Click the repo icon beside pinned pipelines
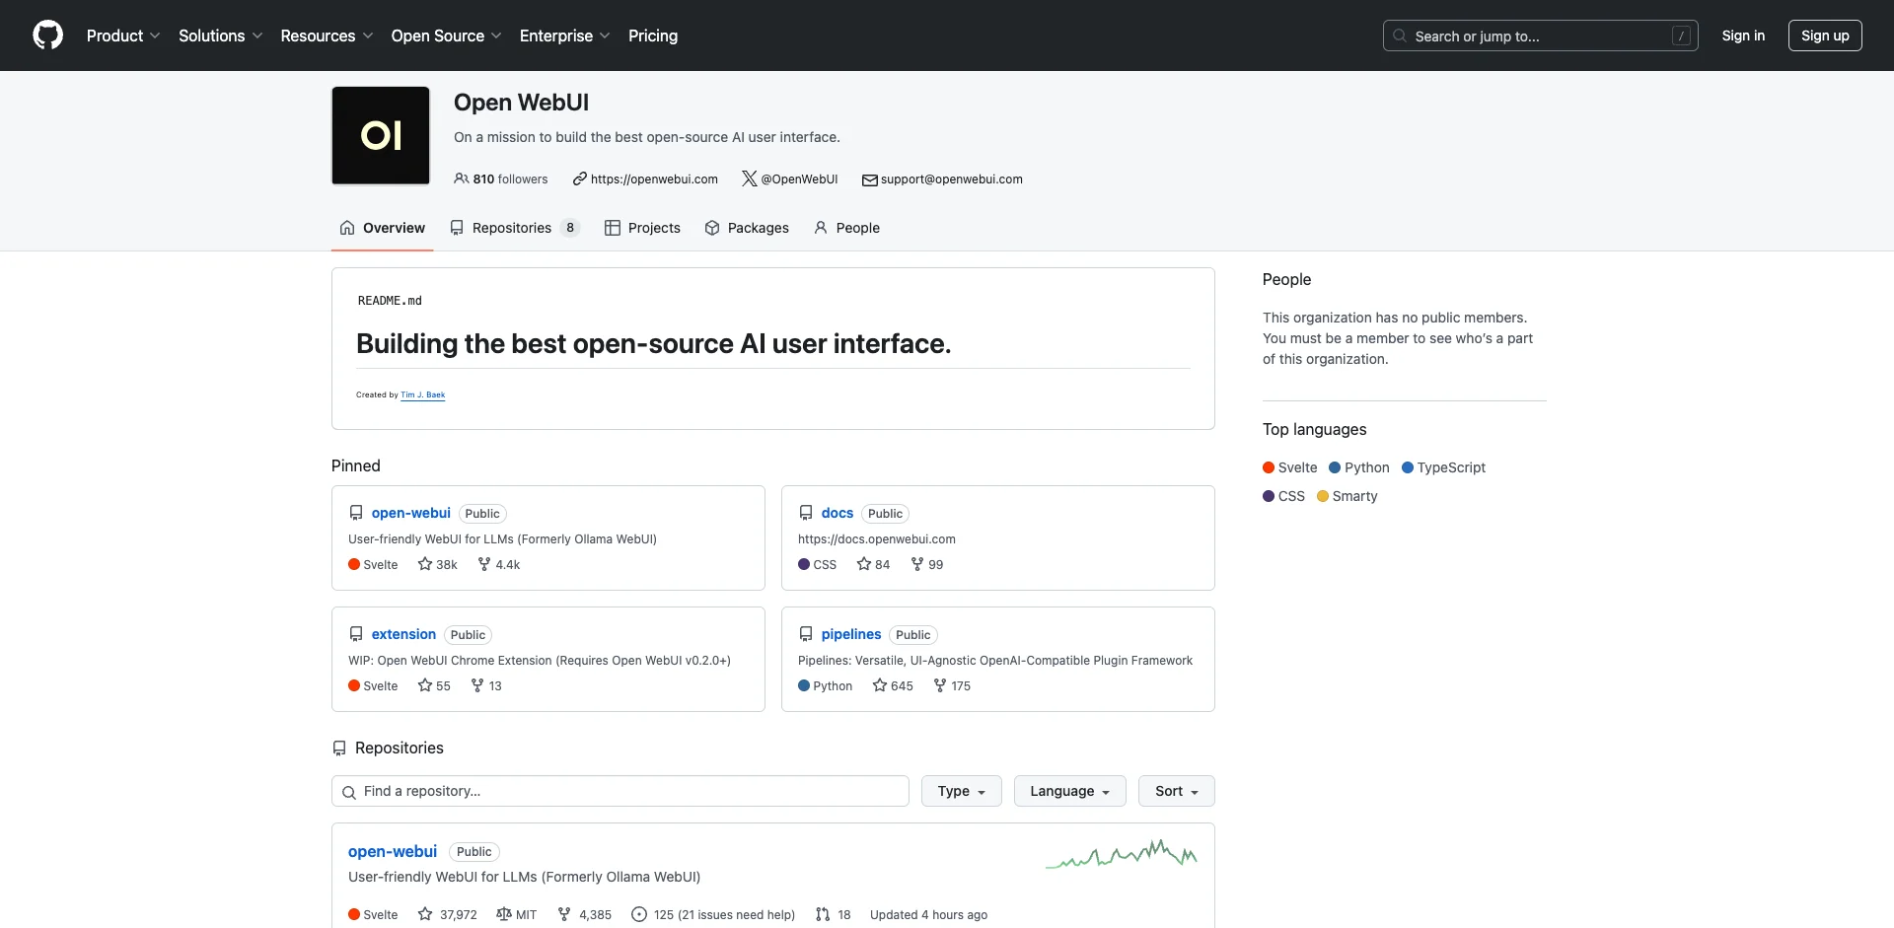This screenshot has height=928, width=1894. coord(806,634)
